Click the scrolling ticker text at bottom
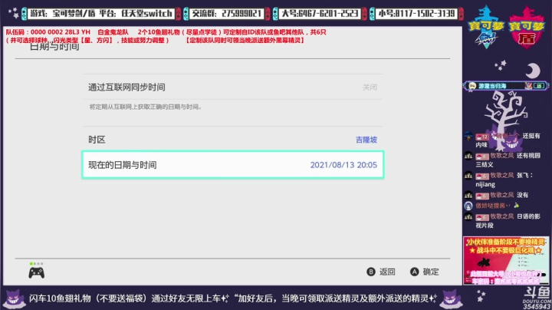552x310 pixels. tap(232, 298)
